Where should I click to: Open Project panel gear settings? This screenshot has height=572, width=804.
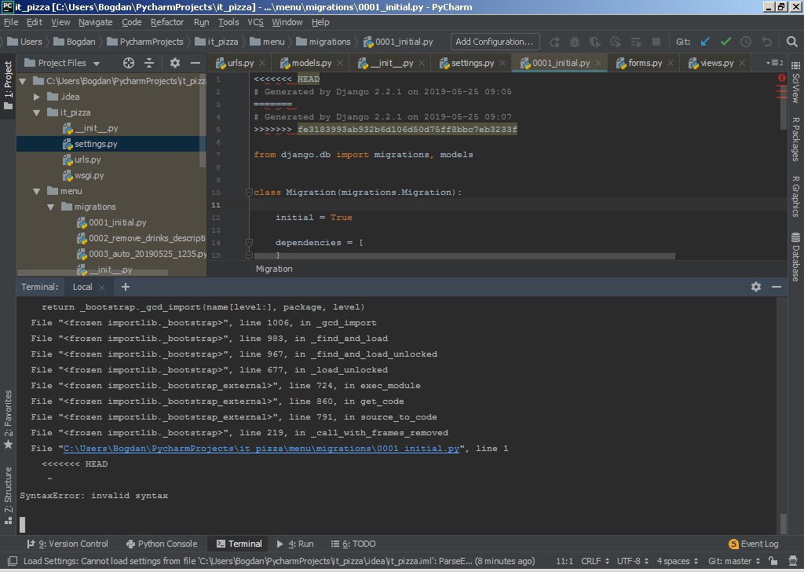pyautogui.click(x=175, y=63)
